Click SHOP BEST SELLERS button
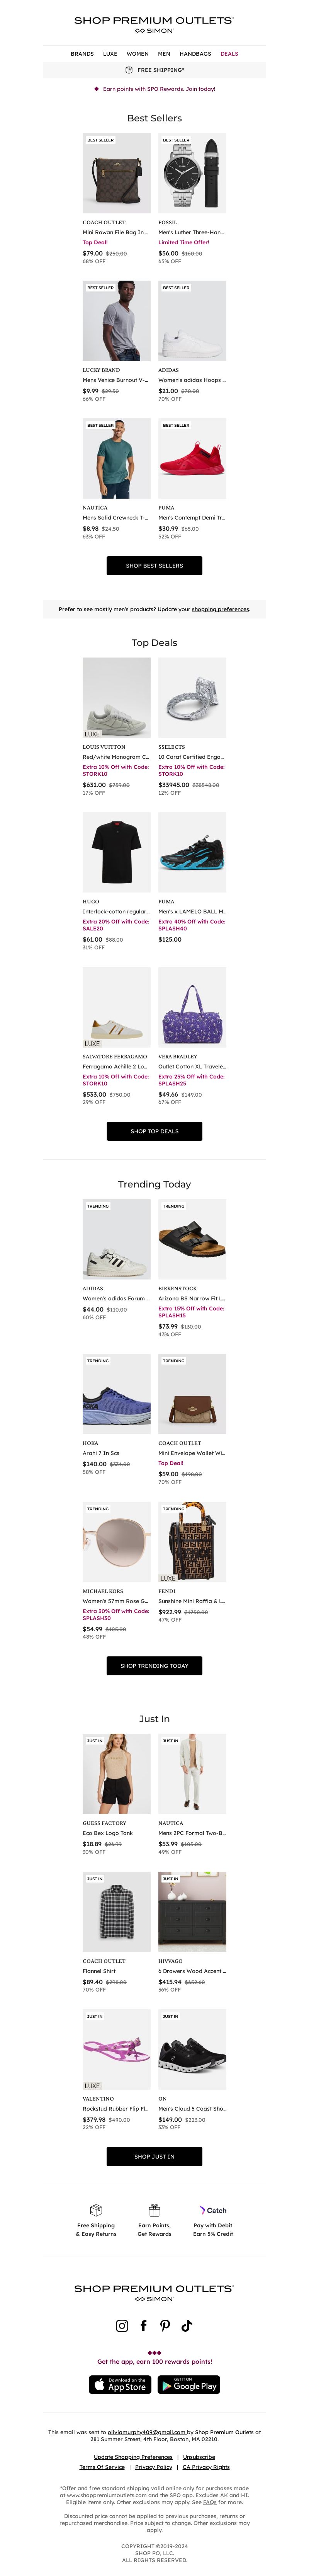This screenshot has height=2576, width=309. (154, 566)
